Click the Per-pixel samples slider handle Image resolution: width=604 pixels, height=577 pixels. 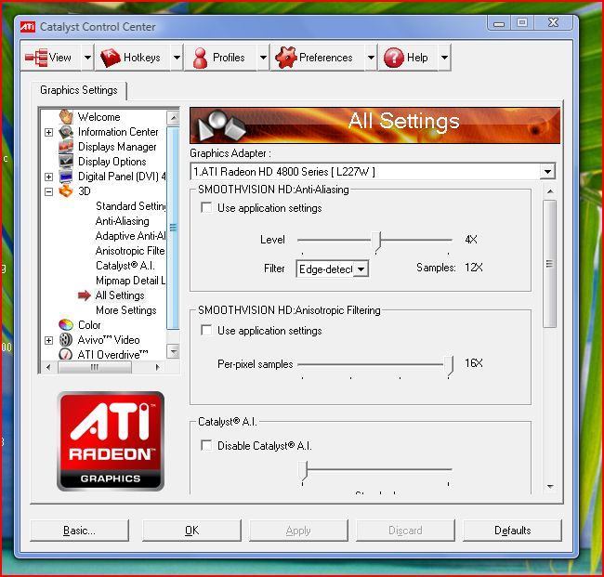click(x=449, y=366)
